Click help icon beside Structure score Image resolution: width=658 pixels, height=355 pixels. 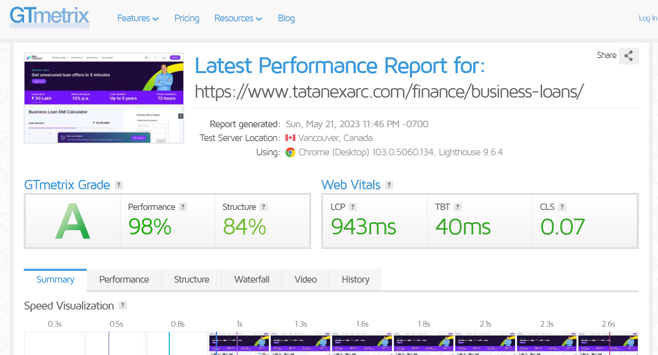point(264,207)
